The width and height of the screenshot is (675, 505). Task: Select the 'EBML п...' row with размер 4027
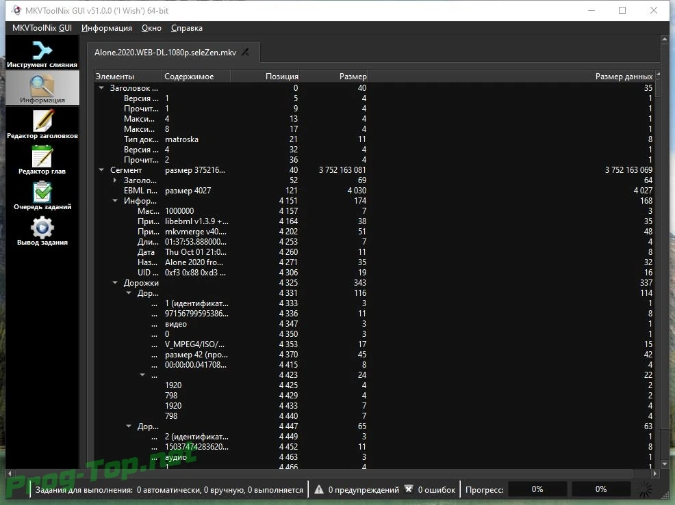pyautogui.click(x=374, y=191)
